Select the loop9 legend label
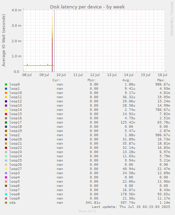 point(14,198)
